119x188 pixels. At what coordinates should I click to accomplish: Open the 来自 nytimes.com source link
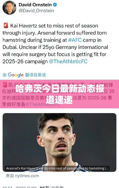click(x=22, y=176)
